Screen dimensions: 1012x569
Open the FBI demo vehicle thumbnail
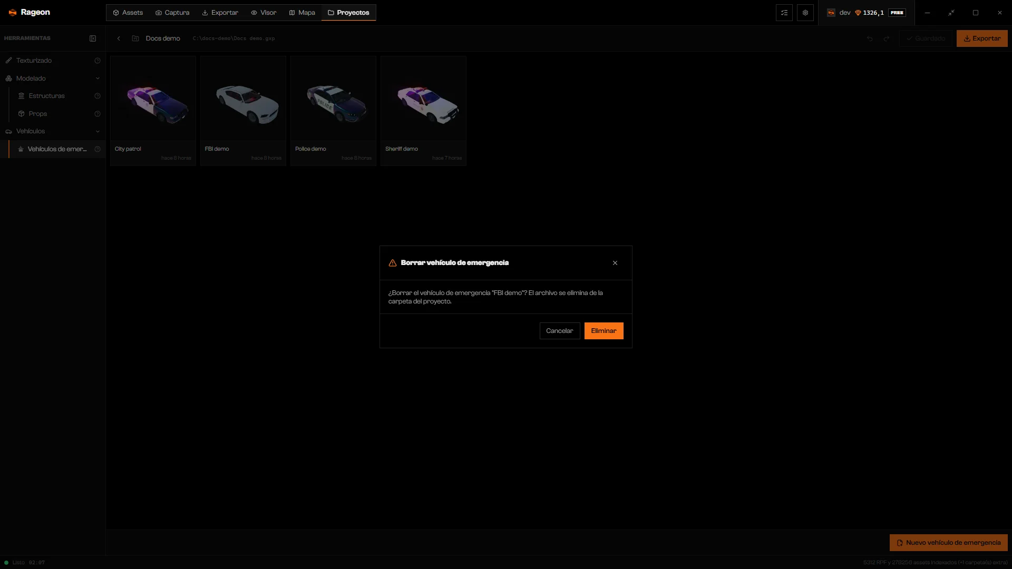[243, 99]
